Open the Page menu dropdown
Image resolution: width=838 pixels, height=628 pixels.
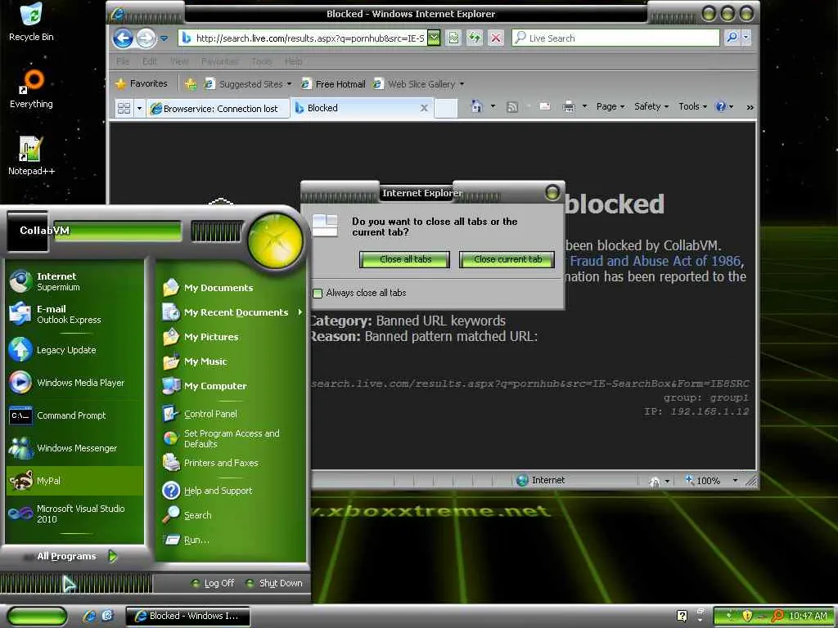coord(610,106)
